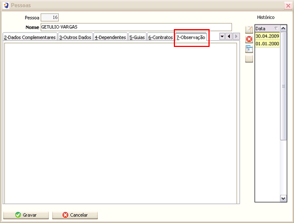This screenshot has width=294, height=223.
Task: Click the history scrollbar up arrow
Action: [x=283, y=29]
